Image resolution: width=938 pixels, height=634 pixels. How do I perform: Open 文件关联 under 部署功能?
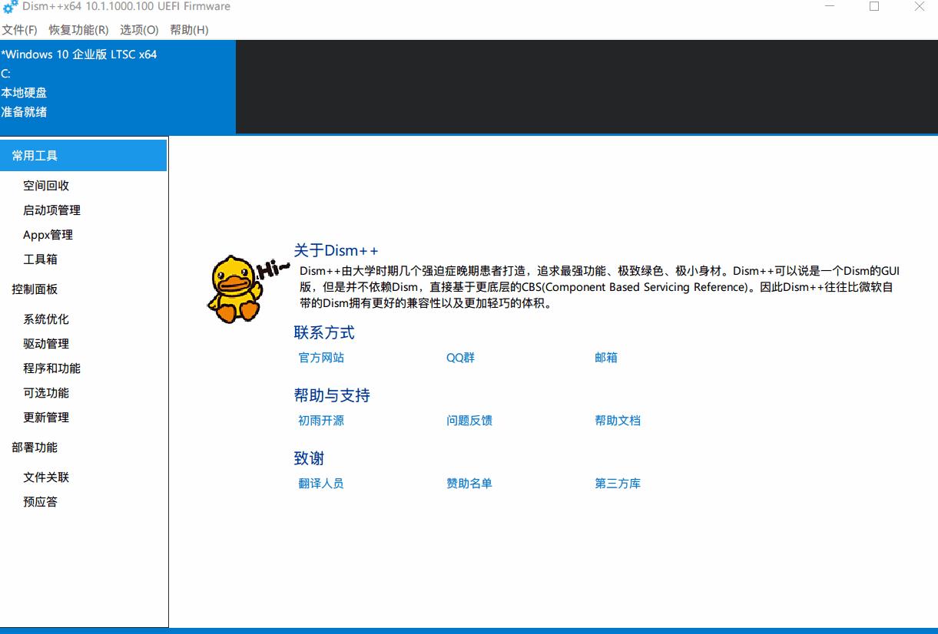(x=46, y=477)
